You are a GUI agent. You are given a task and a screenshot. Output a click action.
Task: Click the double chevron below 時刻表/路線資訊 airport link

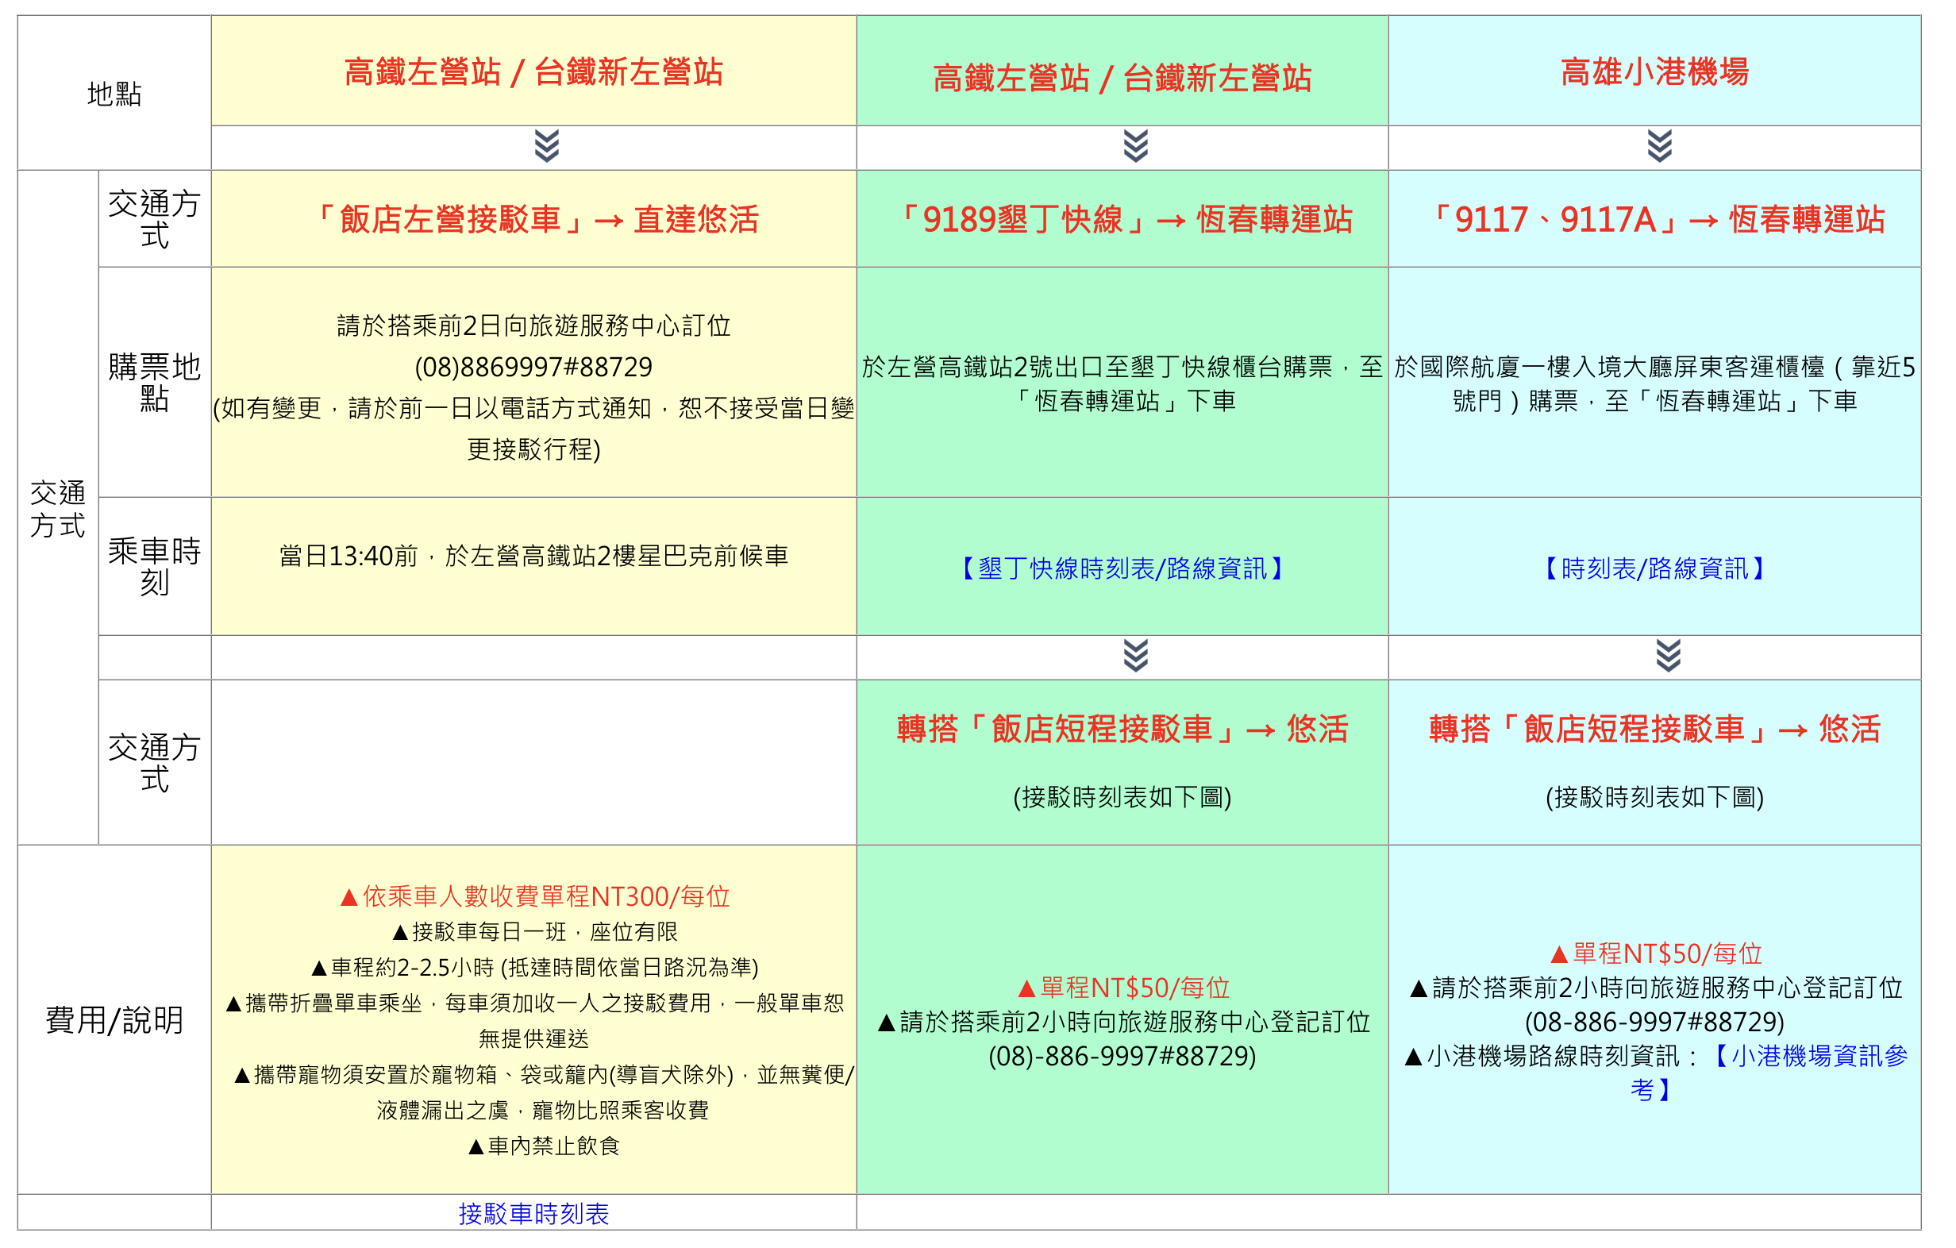pos(1668,655)
